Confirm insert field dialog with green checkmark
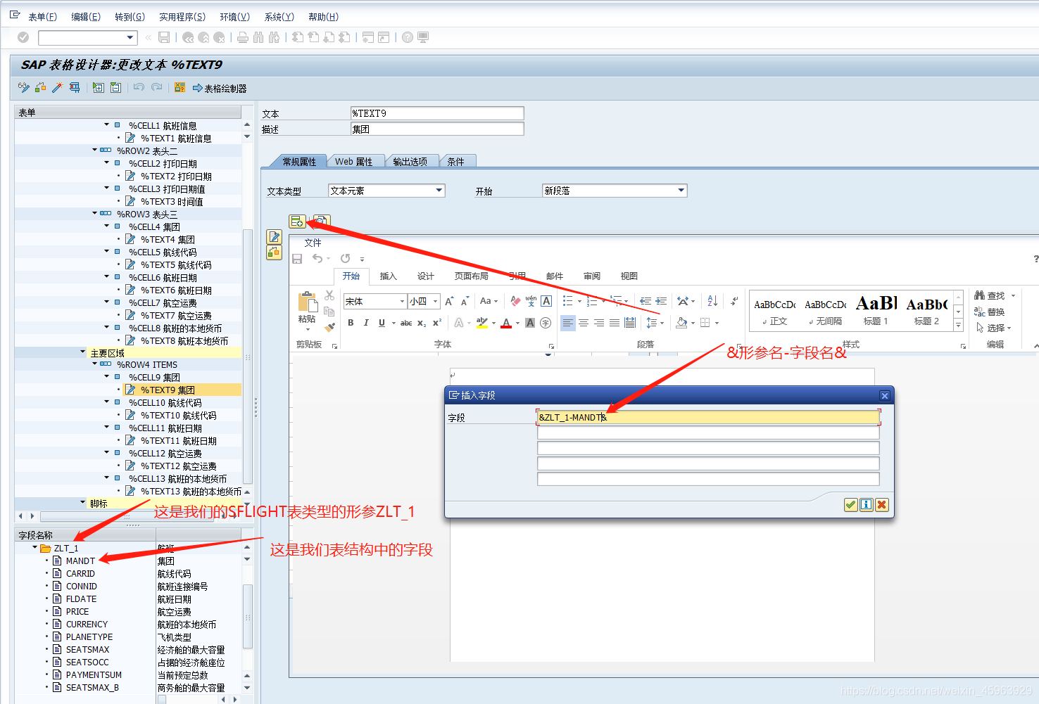 click(850, 504)
